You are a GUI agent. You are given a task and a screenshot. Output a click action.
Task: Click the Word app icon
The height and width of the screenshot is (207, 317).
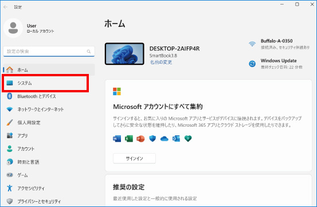pos(117,139)
